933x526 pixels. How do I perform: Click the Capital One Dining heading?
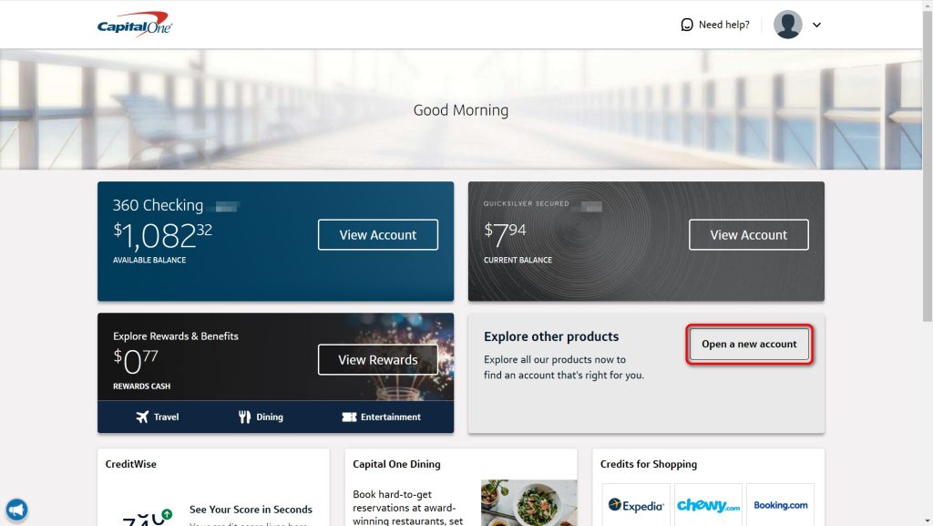pyautogui.click(x=396, y=464)
